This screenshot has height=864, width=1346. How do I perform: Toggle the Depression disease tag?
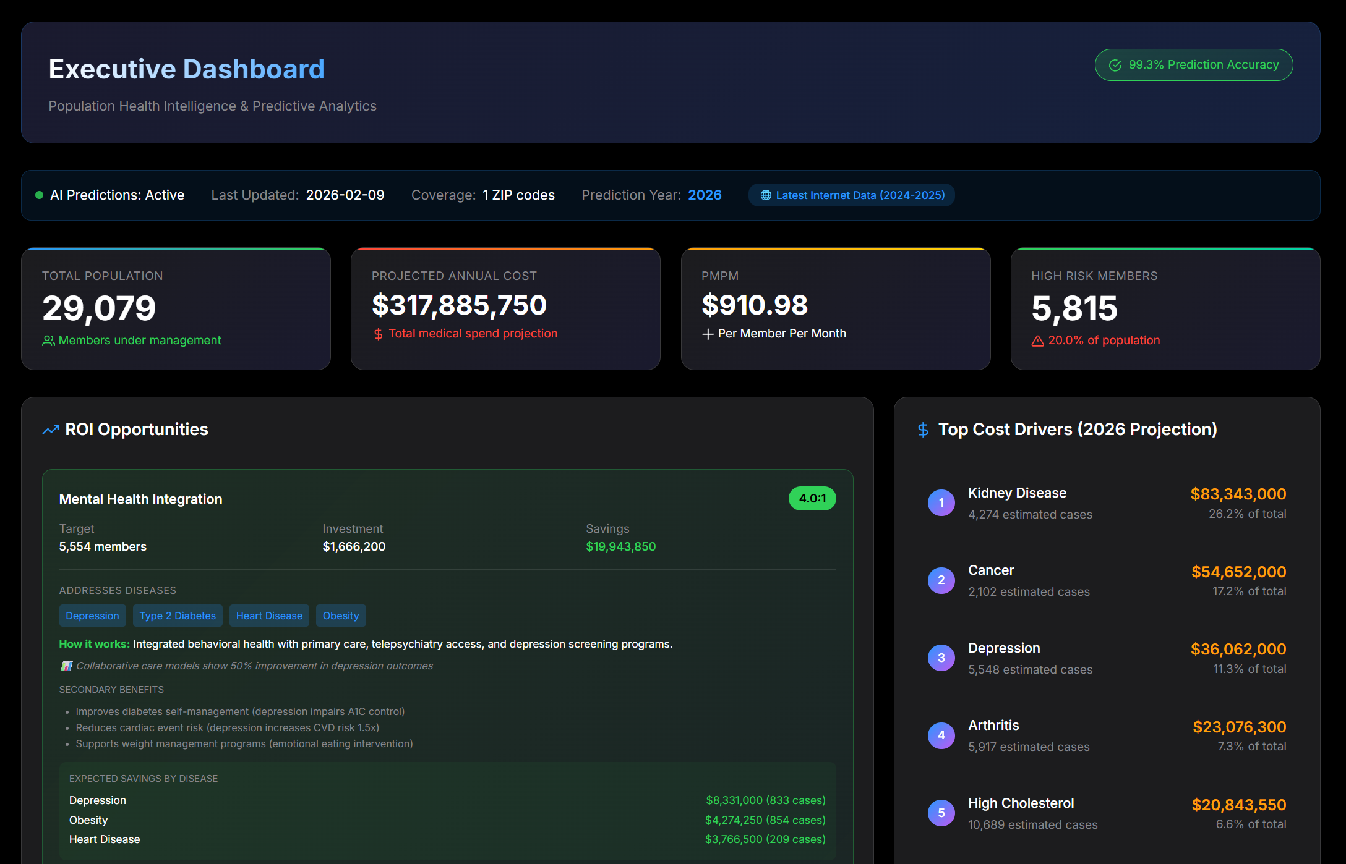point(92,615)
